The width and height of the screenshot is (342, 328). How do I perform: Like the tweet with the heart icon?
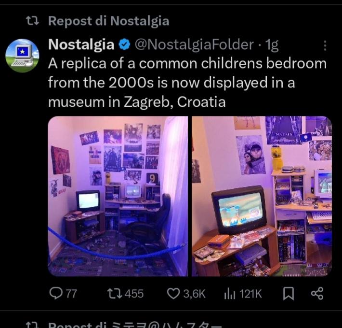173,293
